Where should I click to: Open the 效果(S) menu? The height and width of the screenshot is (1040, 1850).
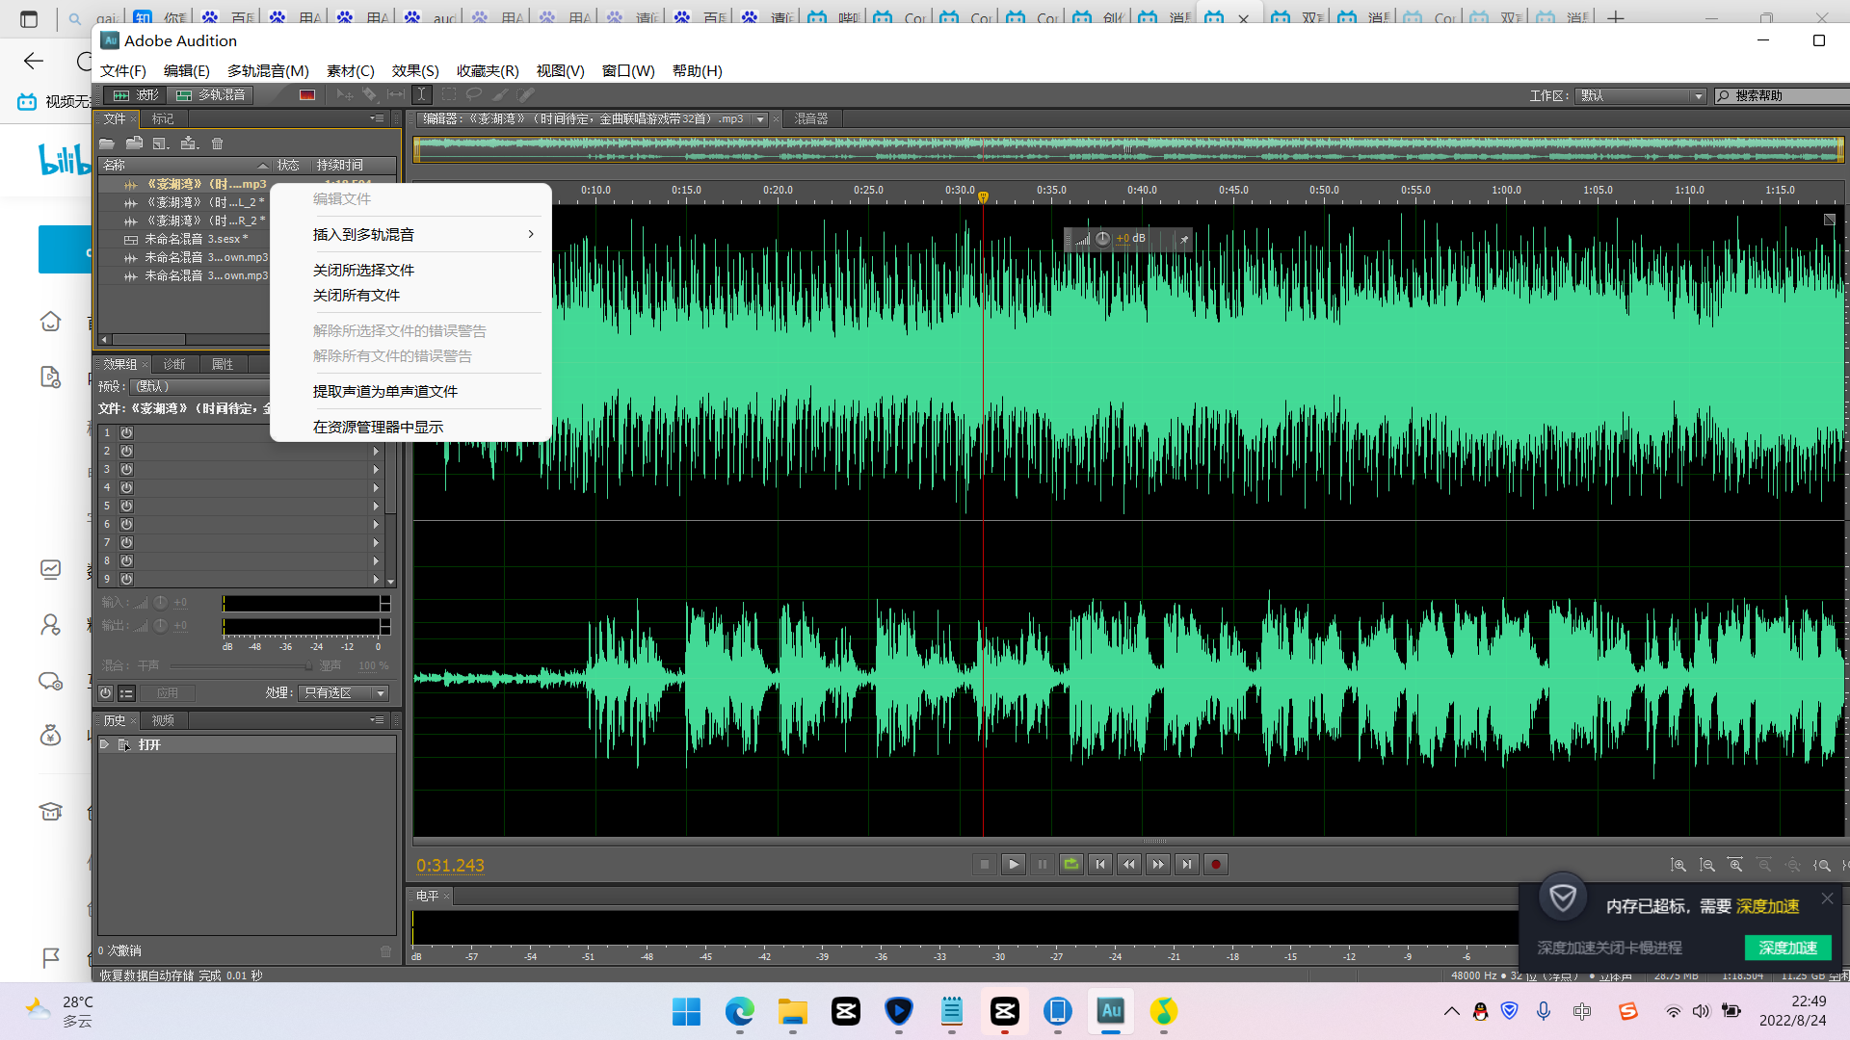point(414,70)
